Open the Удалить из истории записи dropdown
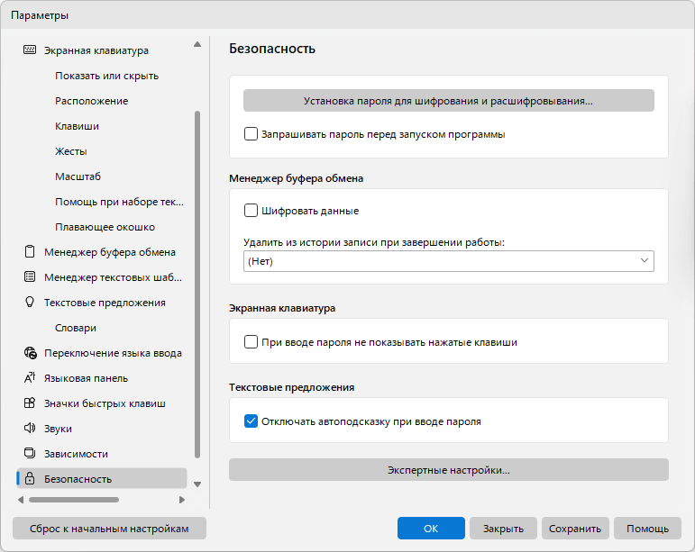This screenshot has width=695, height=552. 449,261
